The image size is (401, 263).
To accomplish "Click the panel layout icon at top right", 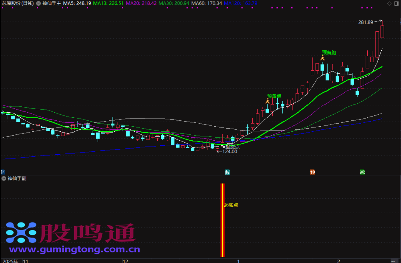I will click(396, 3).
